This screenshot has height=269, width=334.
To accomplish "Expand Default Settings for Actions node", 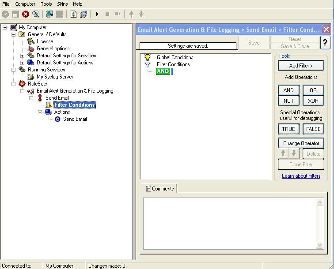I will click(23, 63).
